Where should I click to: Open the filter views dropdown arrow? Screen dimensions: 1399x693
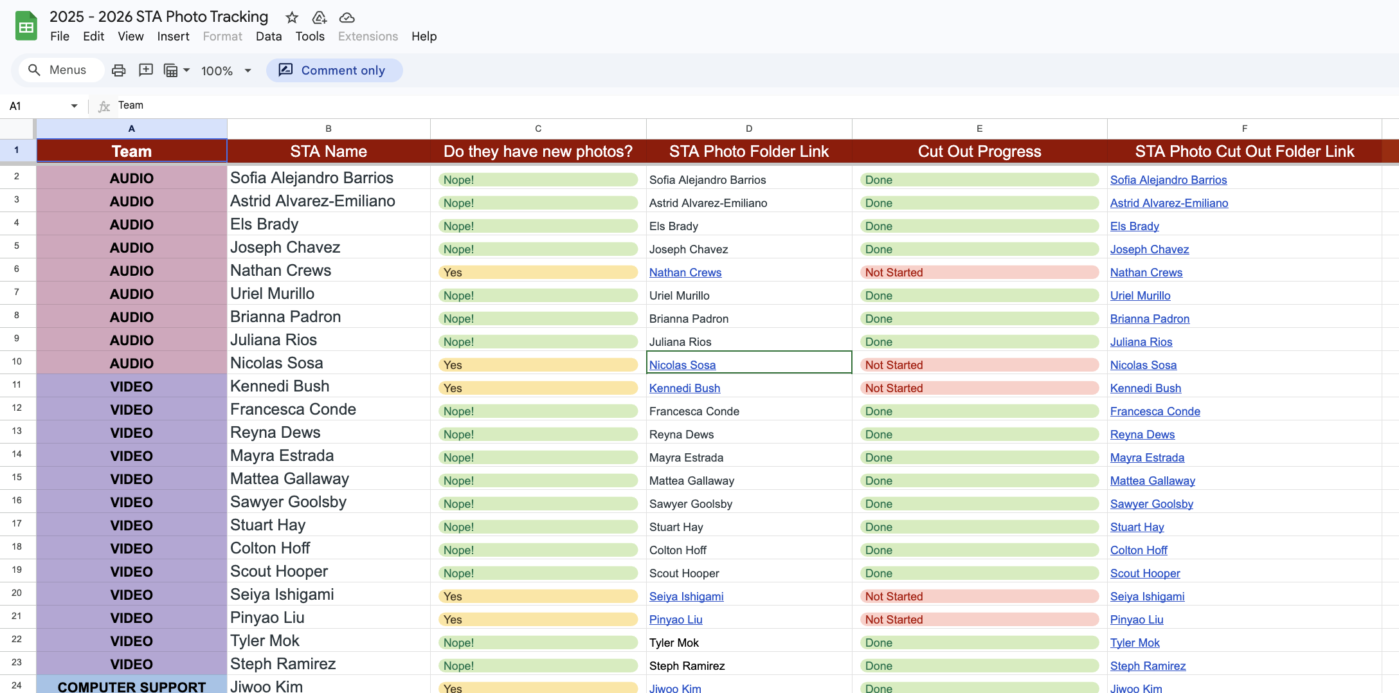click(186, 70)
